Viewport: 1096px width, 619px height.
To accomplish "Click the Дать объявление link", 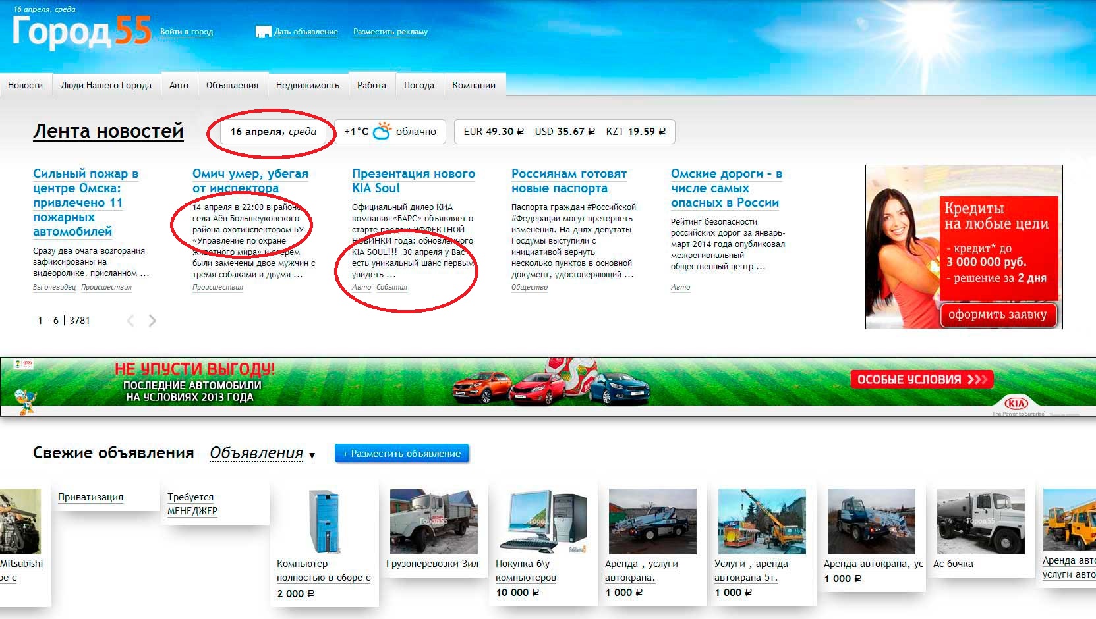I will point(306,32).
